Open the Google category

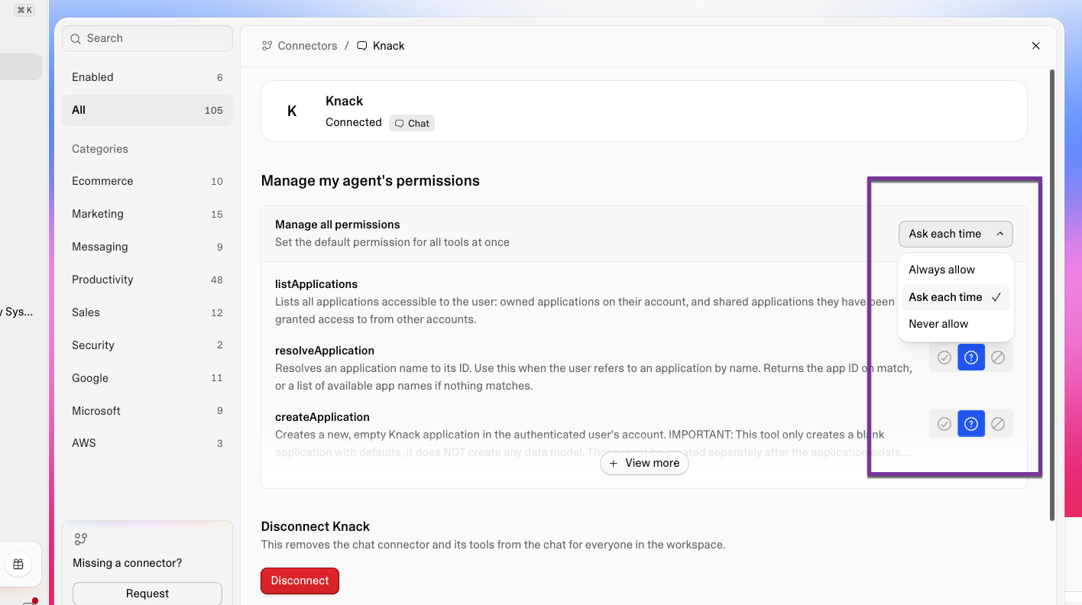(x=147, y=378)
